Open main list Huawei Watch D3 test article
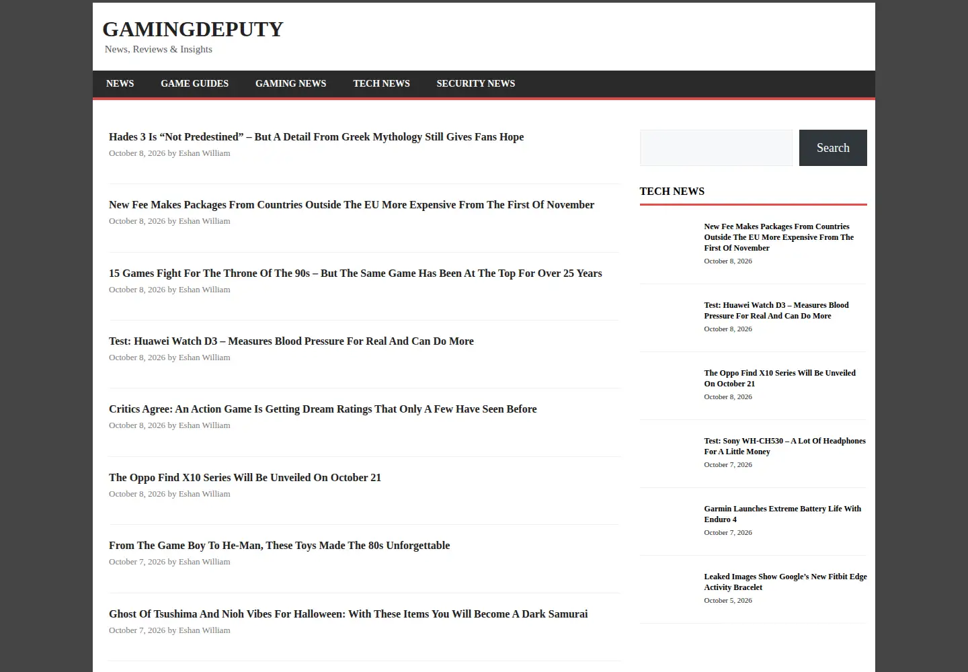 pos(291,341)
